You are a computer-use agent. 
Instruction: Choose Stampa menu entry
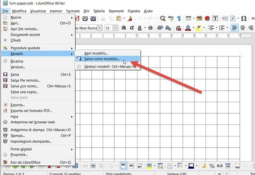[x=38, y=136]
